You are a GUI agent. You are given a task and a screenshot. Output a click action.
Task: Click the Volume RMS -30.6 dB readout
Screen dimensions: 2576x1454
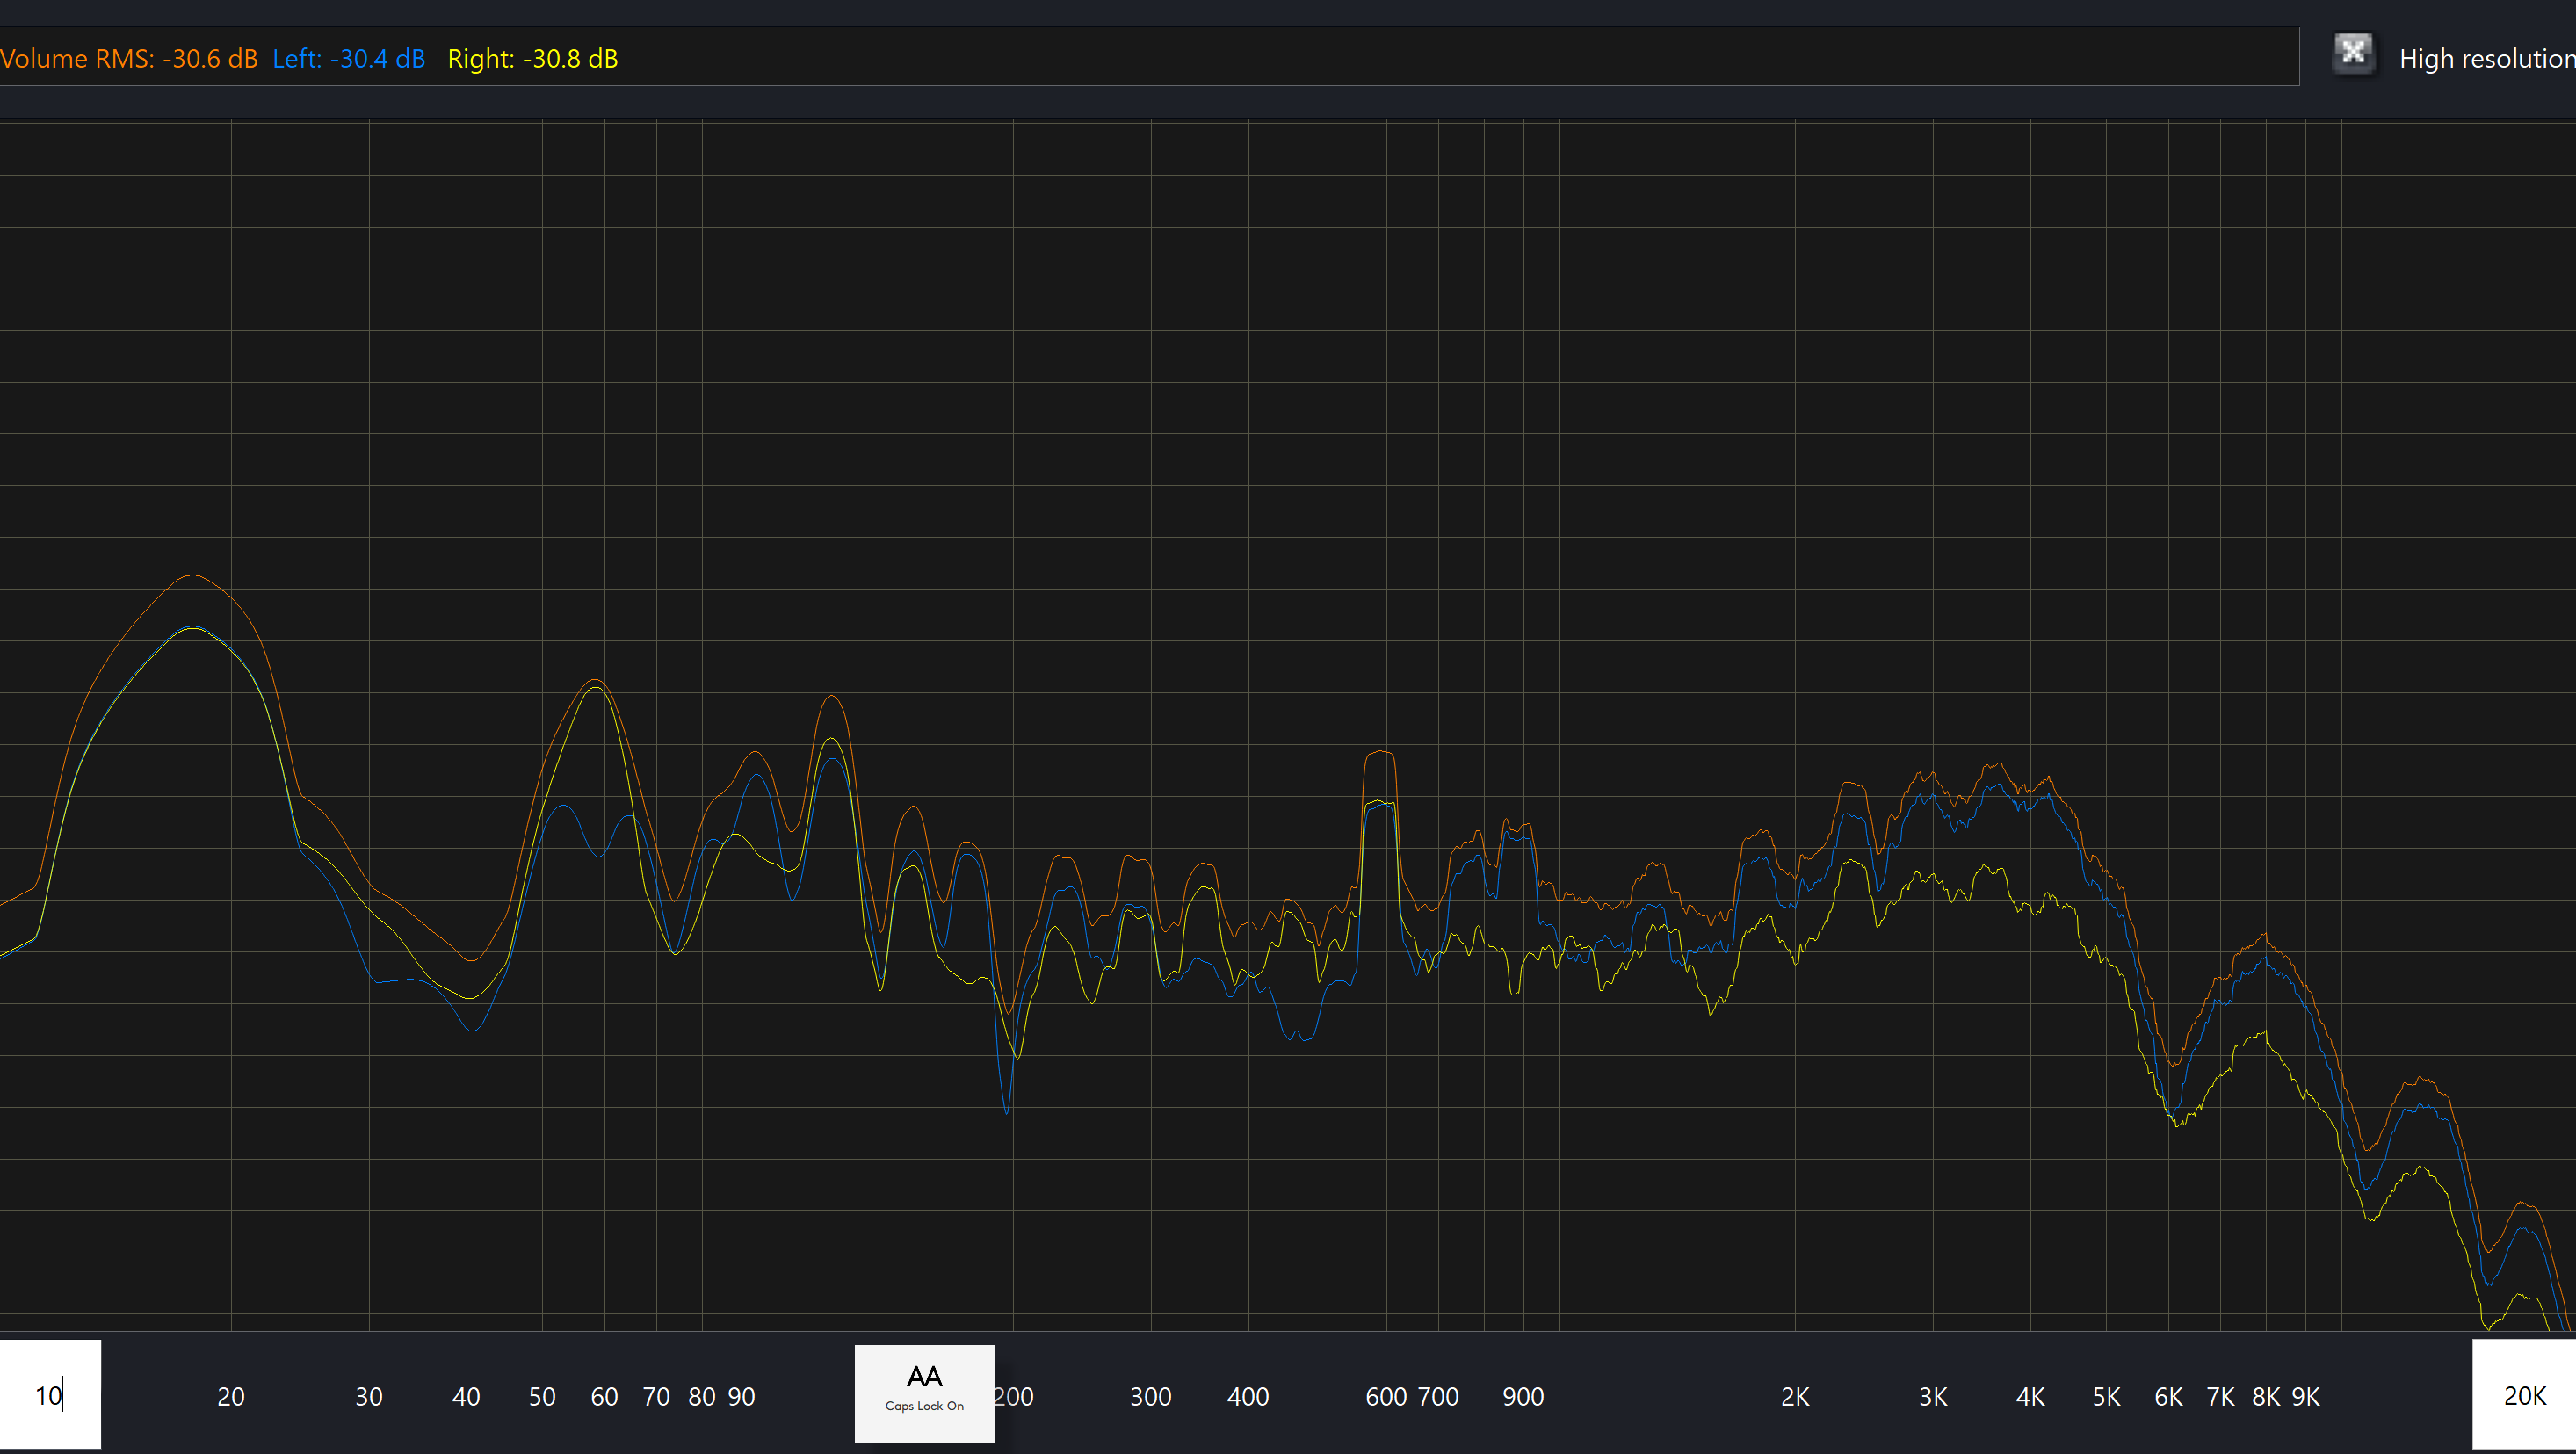[x=129, y=59]
